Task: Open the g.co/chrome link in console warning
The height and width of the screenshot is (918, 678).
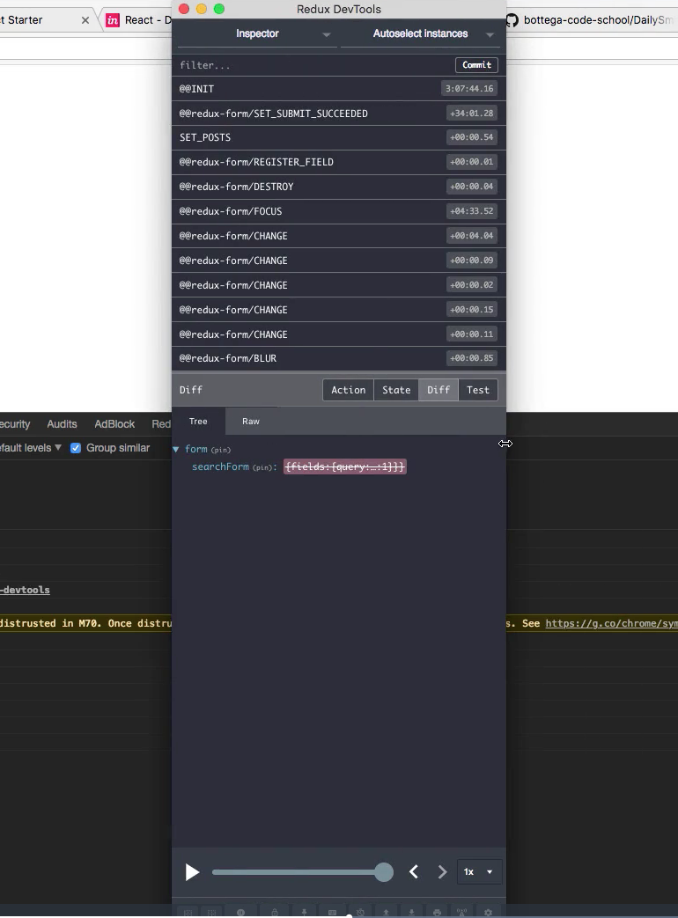Action: pyautogui.click(x=611, y=623)
